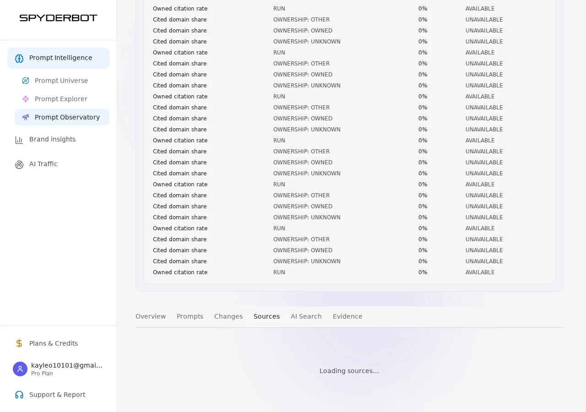The height and width of the screenshot is (412, 586).
Task: Switch to the AI Search tab
Action: (306, 316)
